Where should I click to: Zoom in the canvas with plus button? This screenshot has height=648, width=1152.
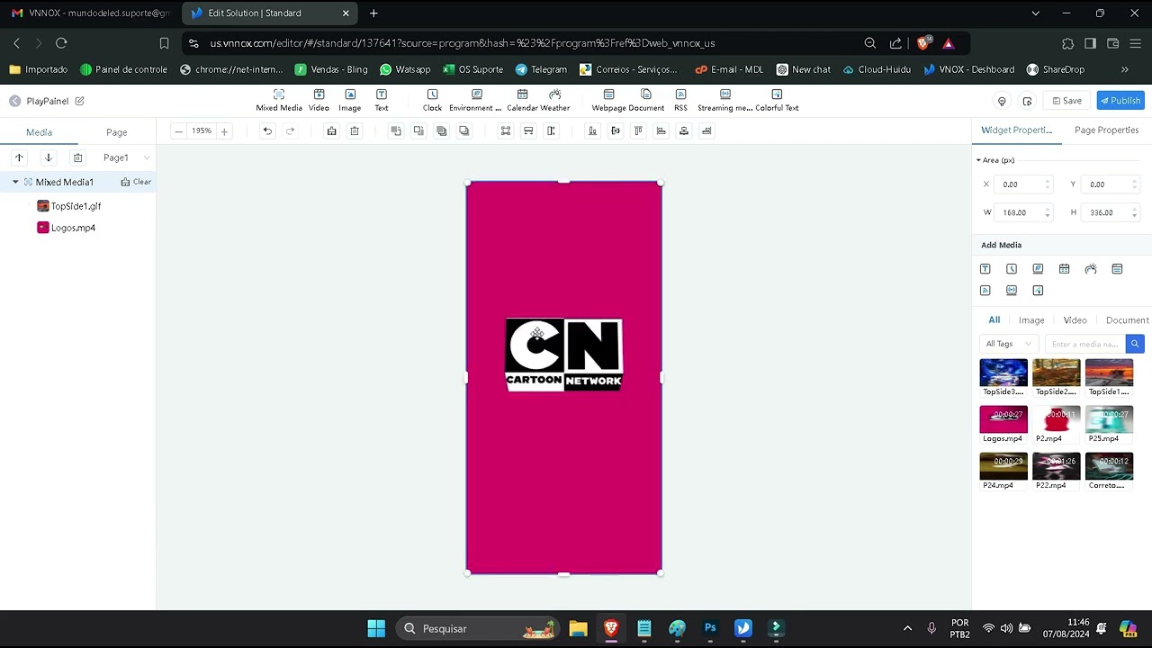click(x=224, y=131)
